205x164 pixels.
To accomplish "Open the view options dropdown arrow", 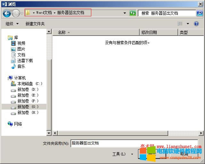I will (188, 24).
